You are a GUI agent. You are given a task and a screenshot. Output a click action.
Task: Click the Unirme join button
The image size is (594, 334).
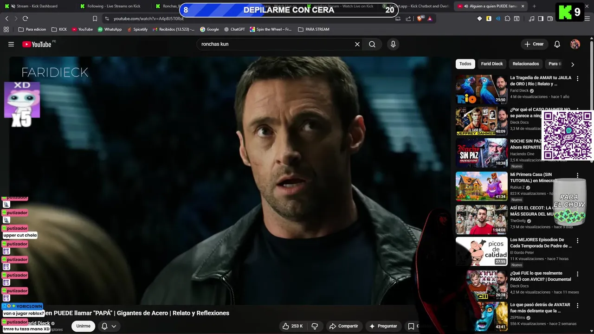coord(84,326)
